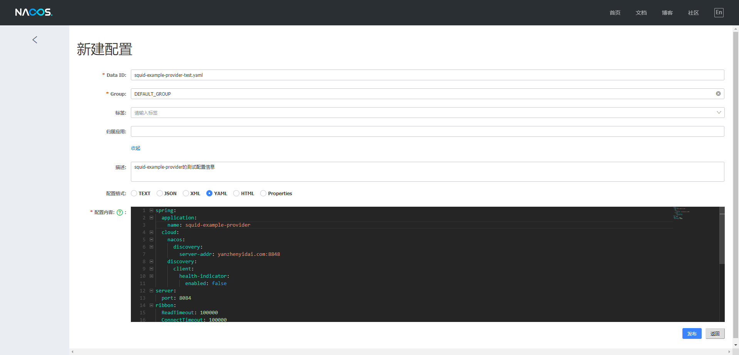Screen dimensions: 739x355
Task: Collapse the nacos: block at line 5
Action: 151,240
